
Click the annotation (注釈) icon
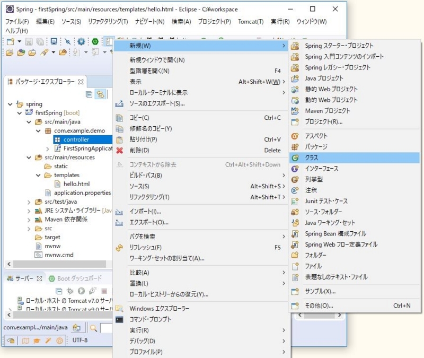click(295, 190)
